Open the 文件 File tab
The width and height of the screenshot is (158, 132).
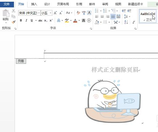(x=7, y=4)
